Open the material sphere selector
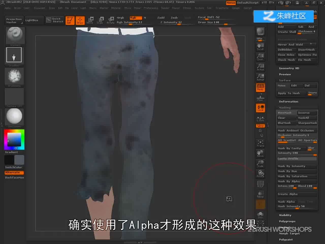This screenshot has width=325, height=244. [14, 117]
